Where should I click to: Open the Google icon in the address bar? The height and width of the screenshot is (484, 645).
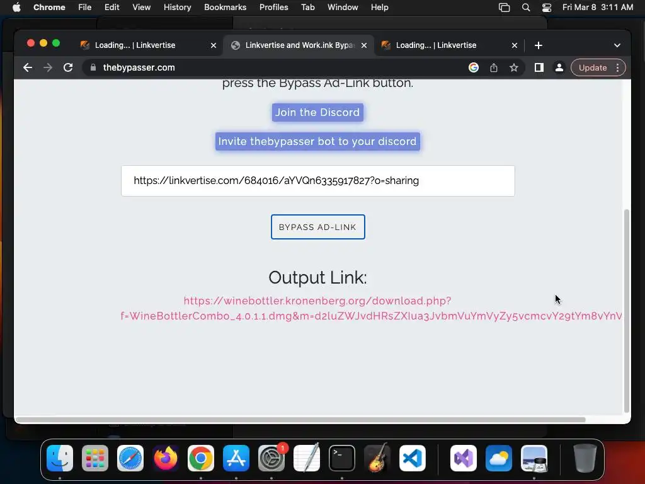point(474,67)
